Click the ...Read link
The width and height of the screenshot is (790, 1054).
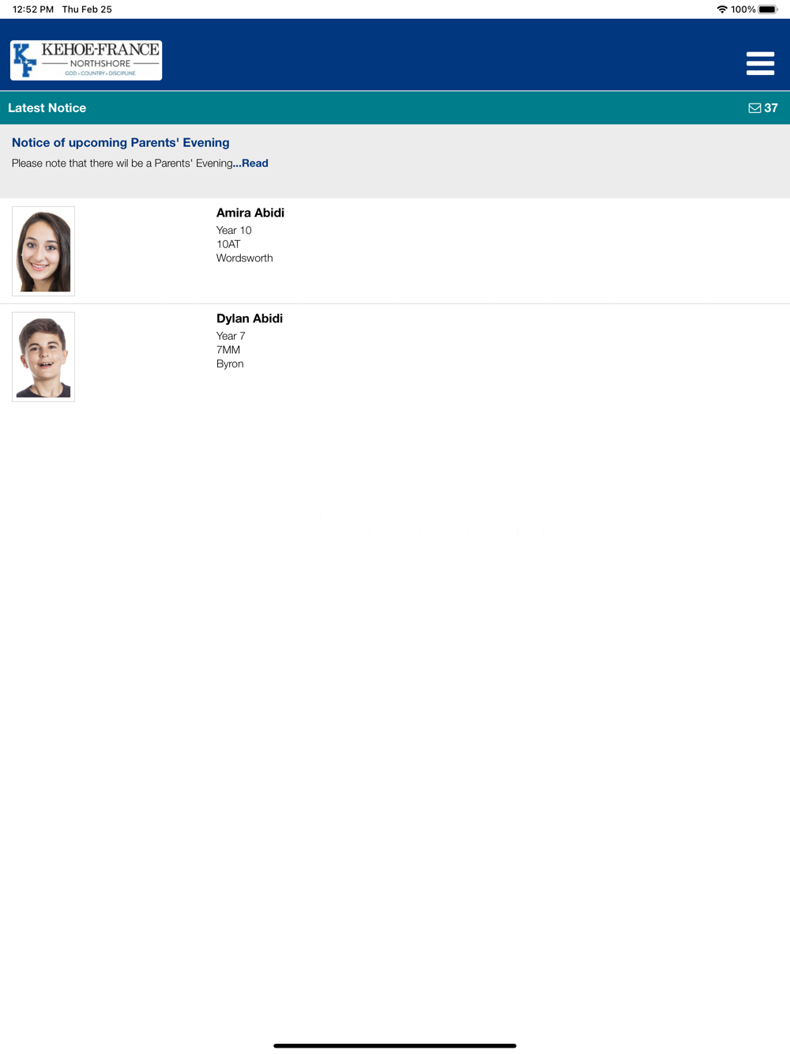click(250, 163)
